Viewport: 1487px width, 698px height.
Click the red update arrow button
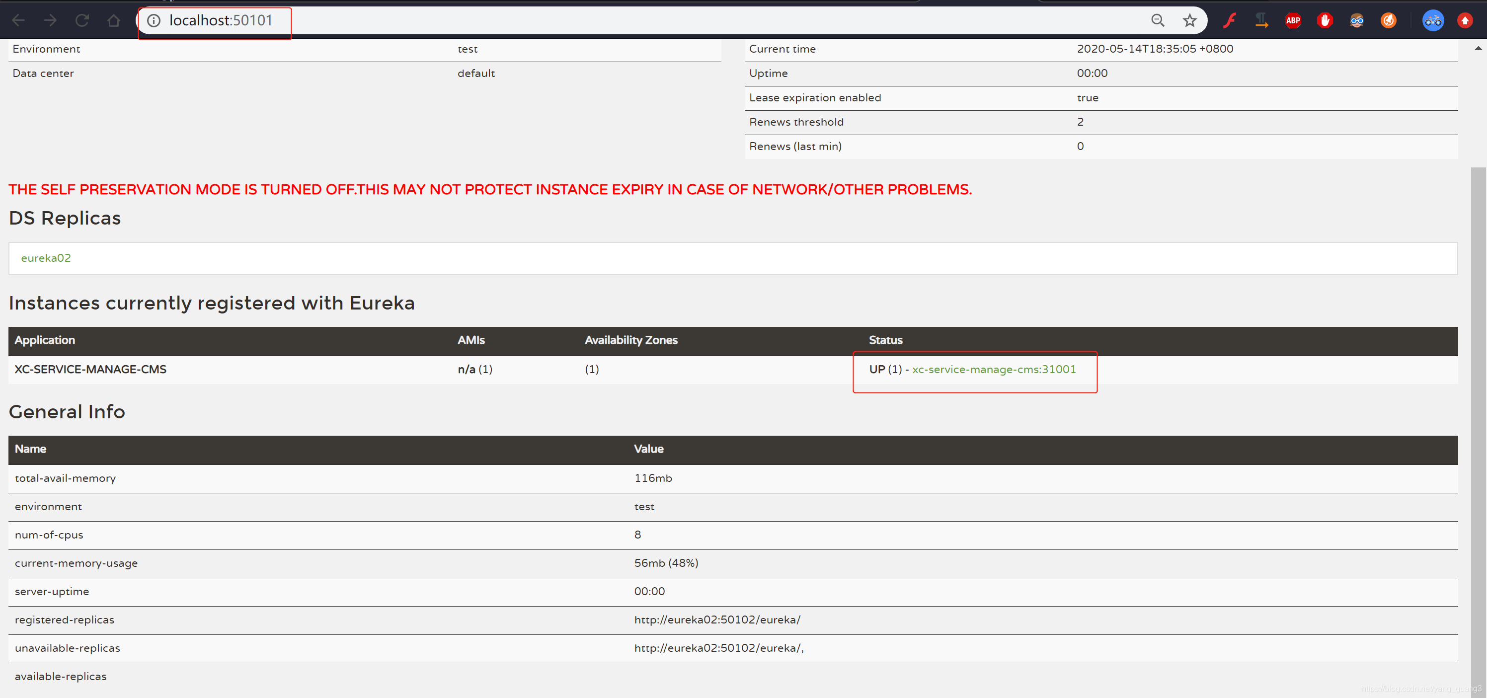point(1465,21)
